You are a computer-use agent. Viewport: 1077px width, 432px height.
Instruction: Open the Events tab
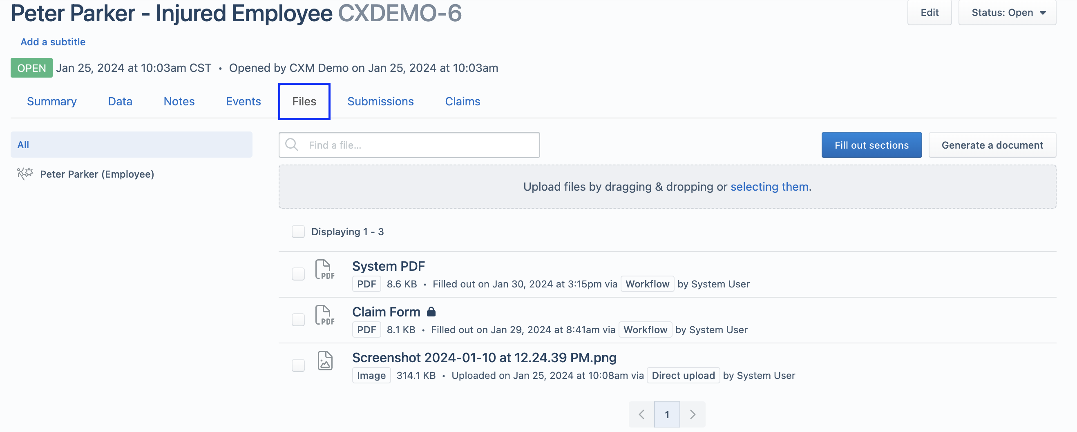pyautogui.click(x=244, y=102)
